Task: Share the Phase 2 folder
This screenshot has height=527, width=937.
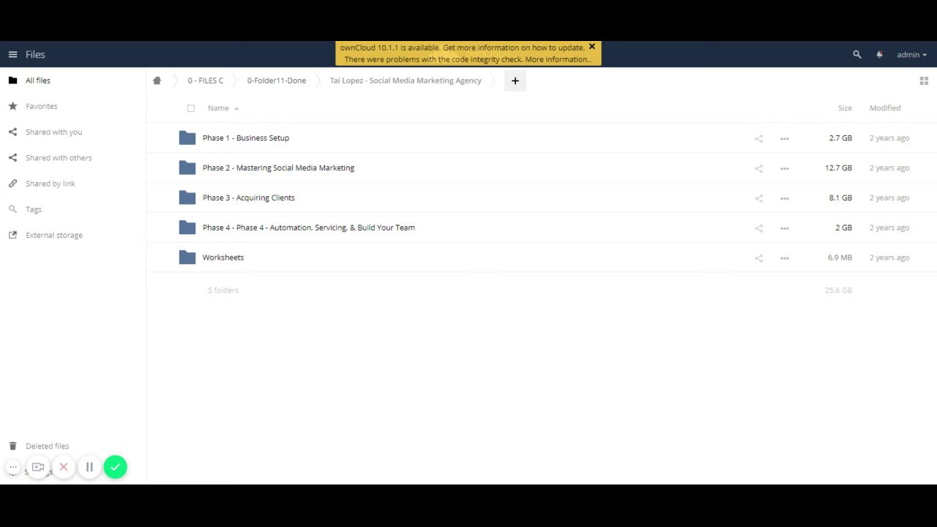Action: click(x=758, y=168)
